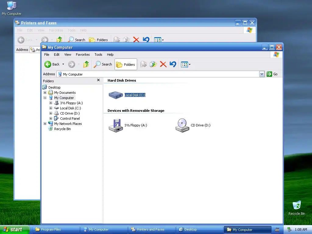Click Back arrow in Printers and Faxes window

click(21, 40)
